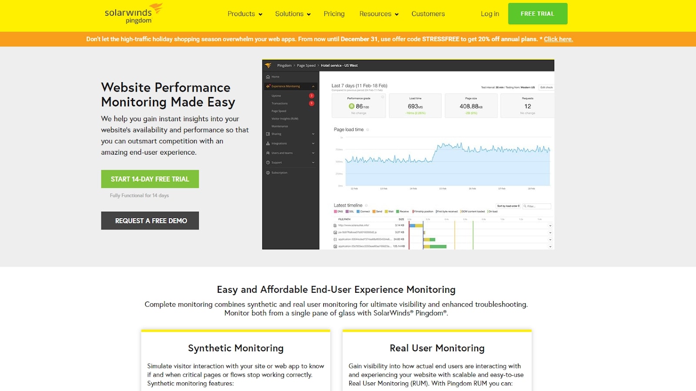Click the red badge next to Uptime
The height and width of the screenshot is (391, 696).
click(311, 96)
